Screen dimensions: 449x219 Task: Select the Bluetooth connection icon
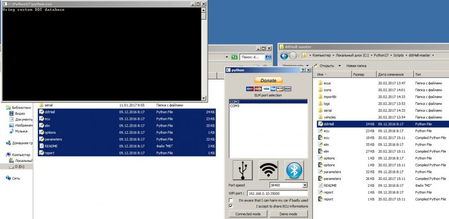294,170
